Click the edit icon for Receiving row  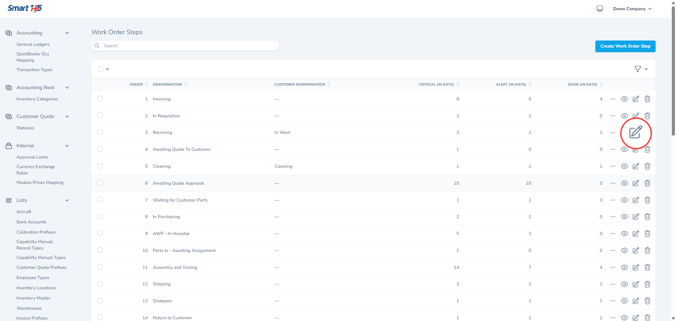point(636,132)
